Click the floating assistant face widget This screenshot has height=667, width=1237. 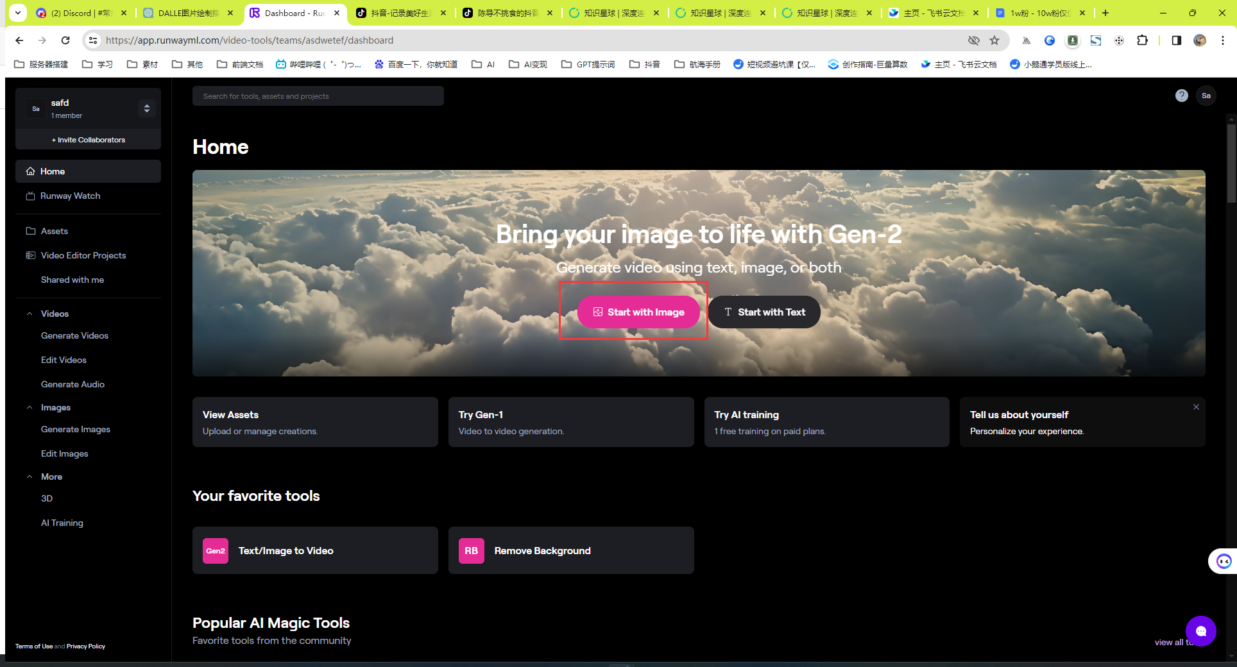coord(1224,561)
